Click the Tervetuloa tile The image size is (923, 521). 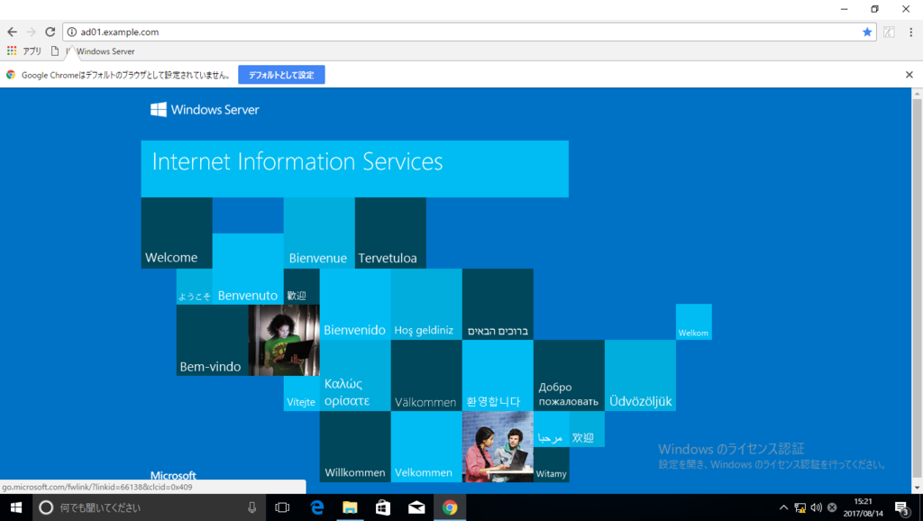coord(390,233)
